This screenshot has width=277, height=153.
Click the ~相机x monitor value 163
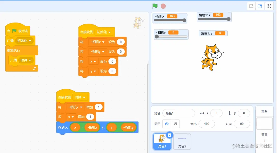[172, 16]
